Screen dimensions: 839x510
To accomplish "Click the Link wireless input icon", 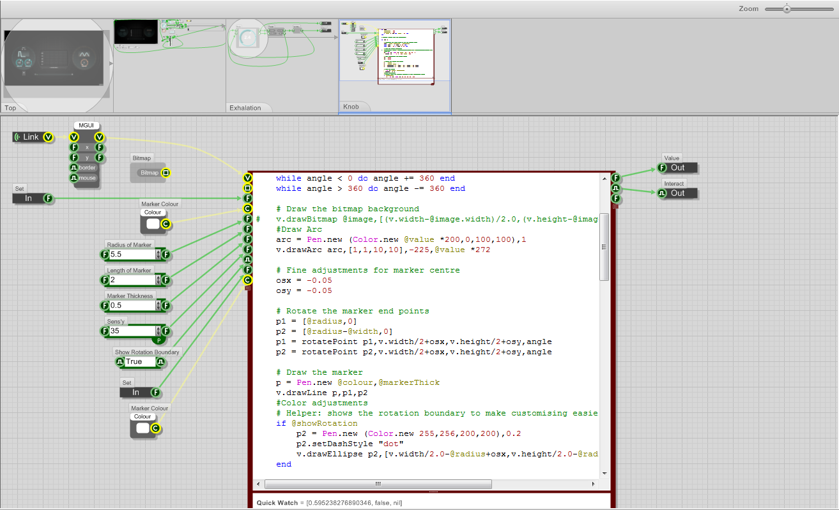I will [18, 137].
